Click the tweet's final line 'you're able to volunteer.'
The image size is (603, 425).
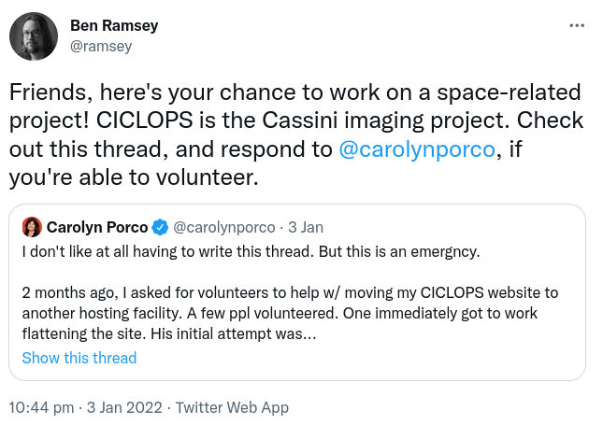point(131,177)
